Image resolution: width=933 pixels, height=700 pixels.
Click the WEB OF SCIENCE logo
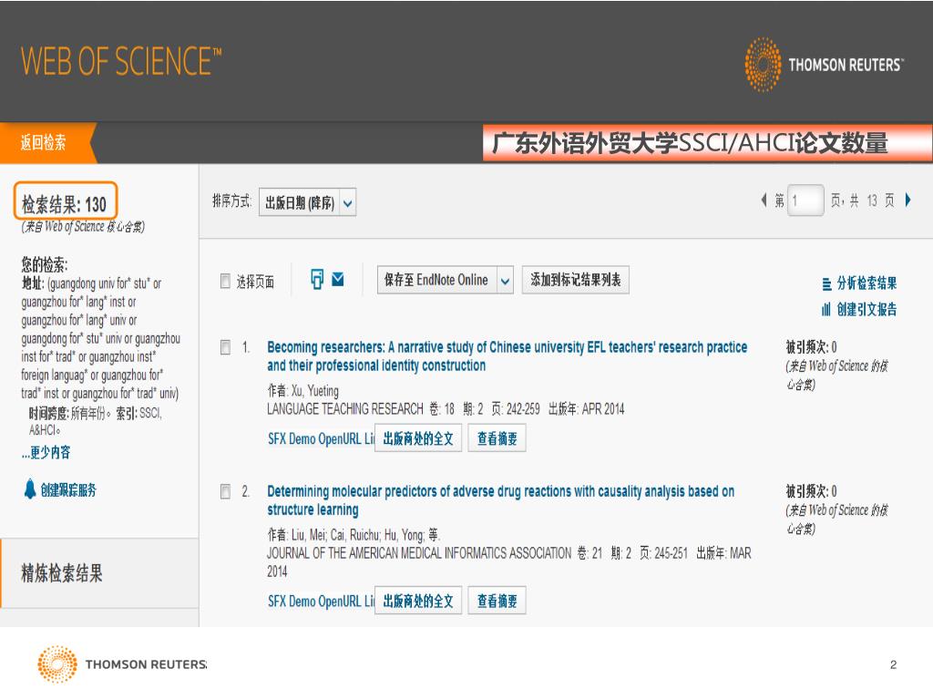[121, 61]
